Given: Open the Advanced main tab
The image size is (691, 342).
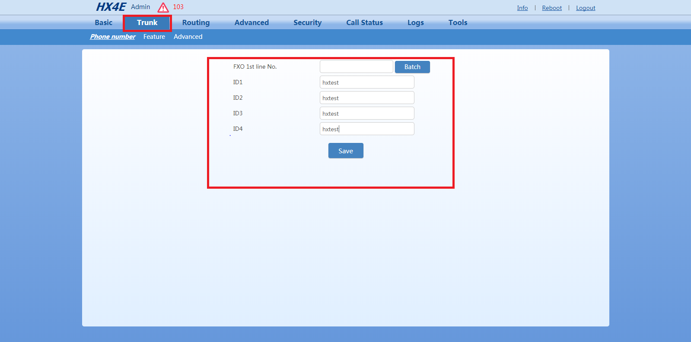Looking at the screenshot, I should [252, 22].
